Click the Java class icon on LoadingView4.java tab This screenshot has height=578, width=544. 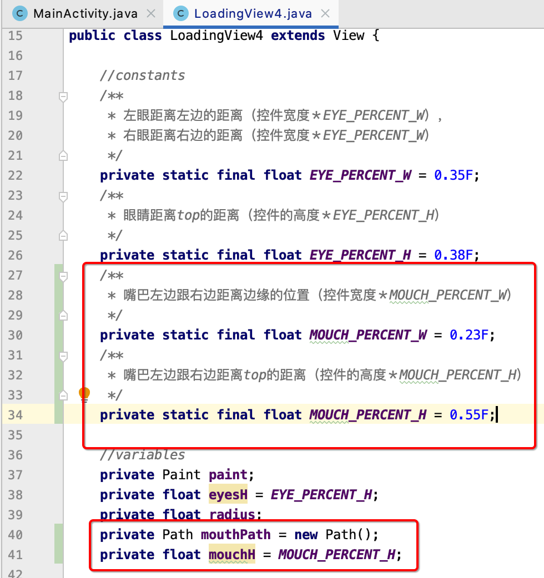[181, 14]
